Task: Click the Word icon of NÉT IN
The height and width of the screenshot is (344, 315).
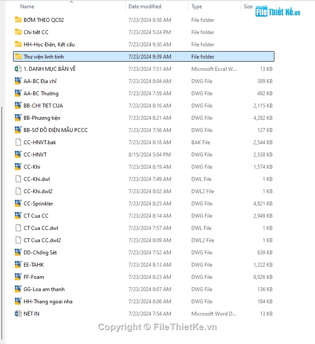Action: 18,313
